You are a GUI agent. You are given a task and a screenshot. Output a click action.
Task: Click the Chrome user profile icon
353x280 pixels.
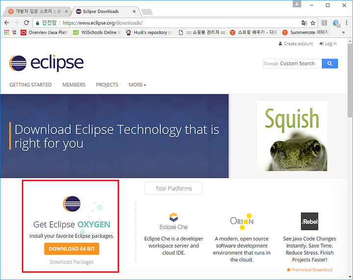(x=297, y=4)
